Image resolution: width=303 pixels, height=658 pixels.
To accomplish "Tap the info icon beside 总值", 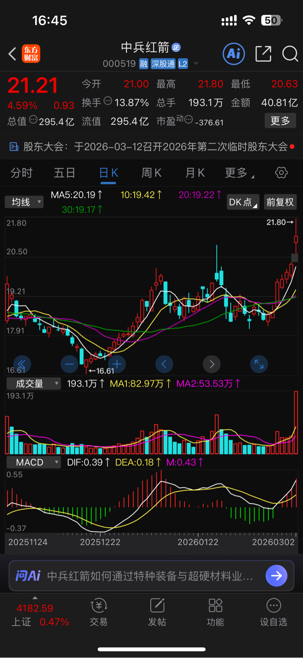I will pos(33,119).
